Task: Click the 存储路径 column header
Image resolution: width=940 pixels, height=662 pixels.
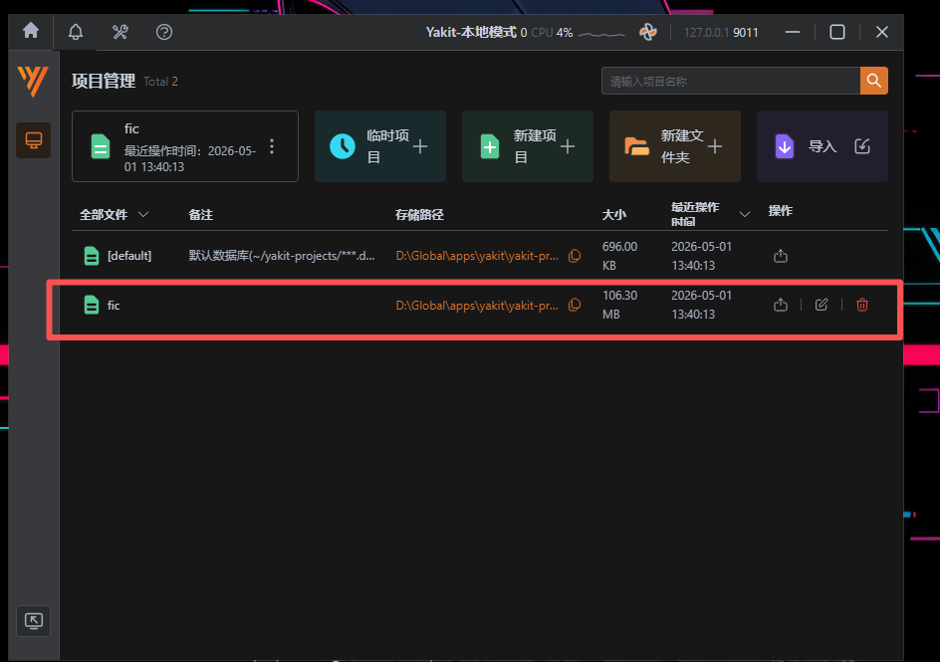Action: pos(419,214)
